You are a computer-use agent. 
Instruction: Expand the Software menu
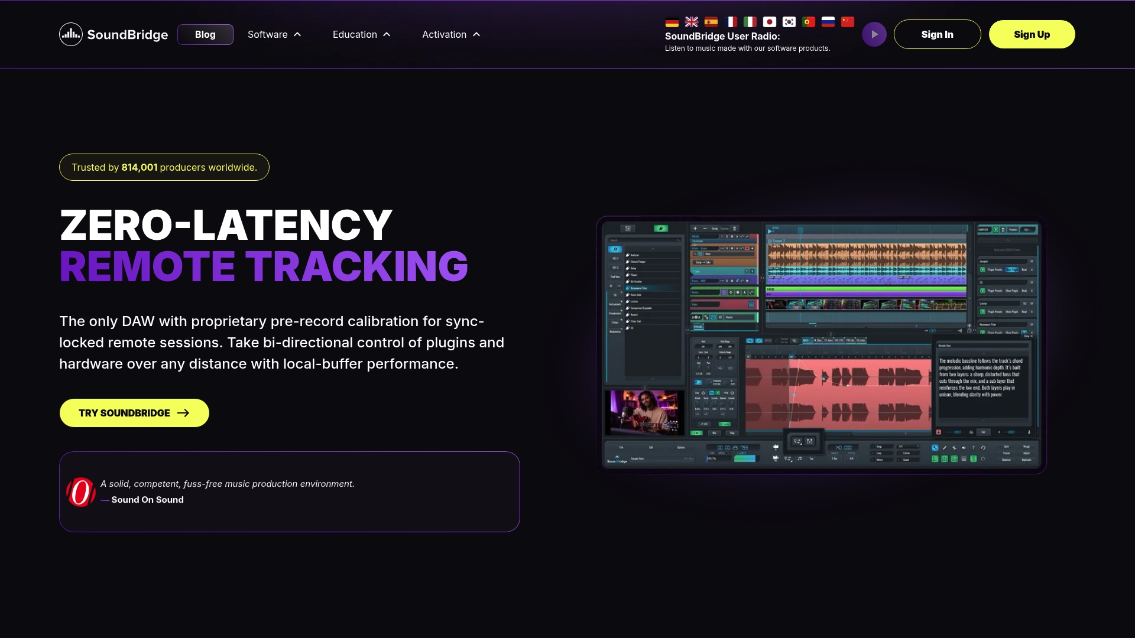(274, 34)
